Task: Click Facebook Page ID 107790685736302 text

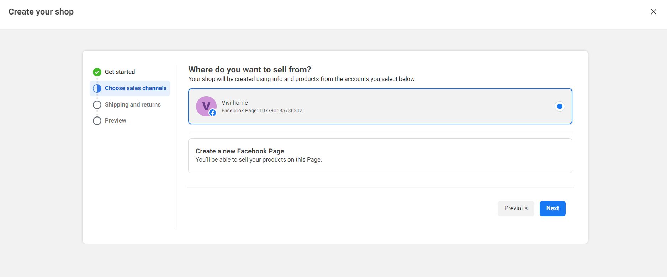Action: click(x=262, y=111)
